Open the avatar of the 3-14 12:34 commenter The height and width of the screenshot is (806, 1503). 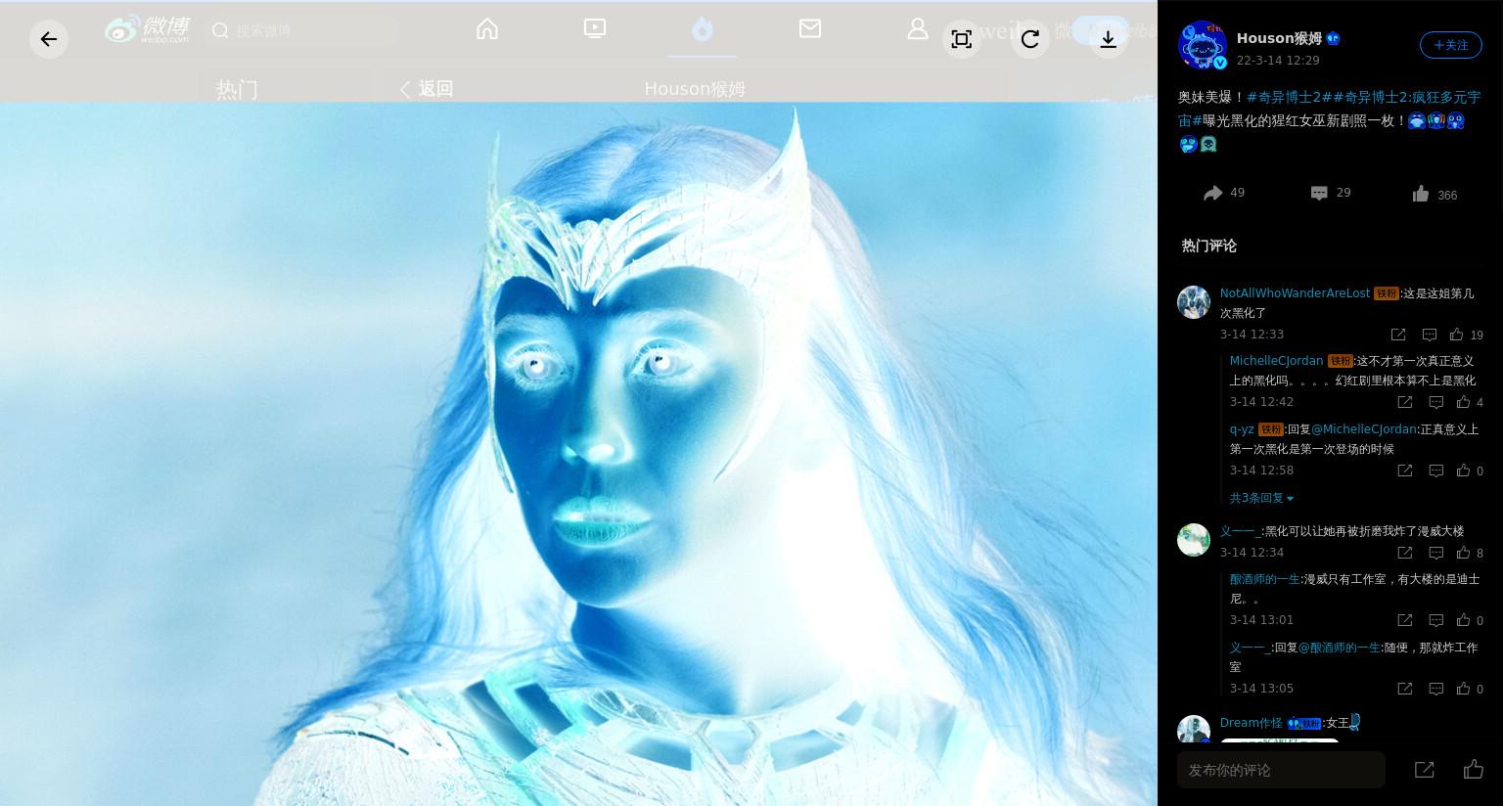(x=1194, y=540)
